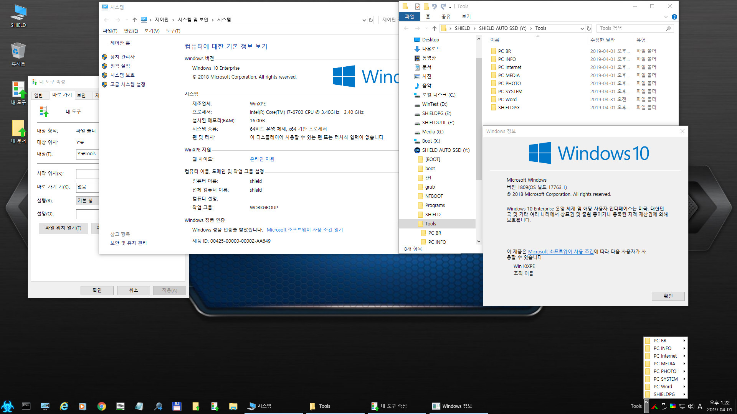Click the network tray icon
737x414 pixels.
(x=682, y=406)
